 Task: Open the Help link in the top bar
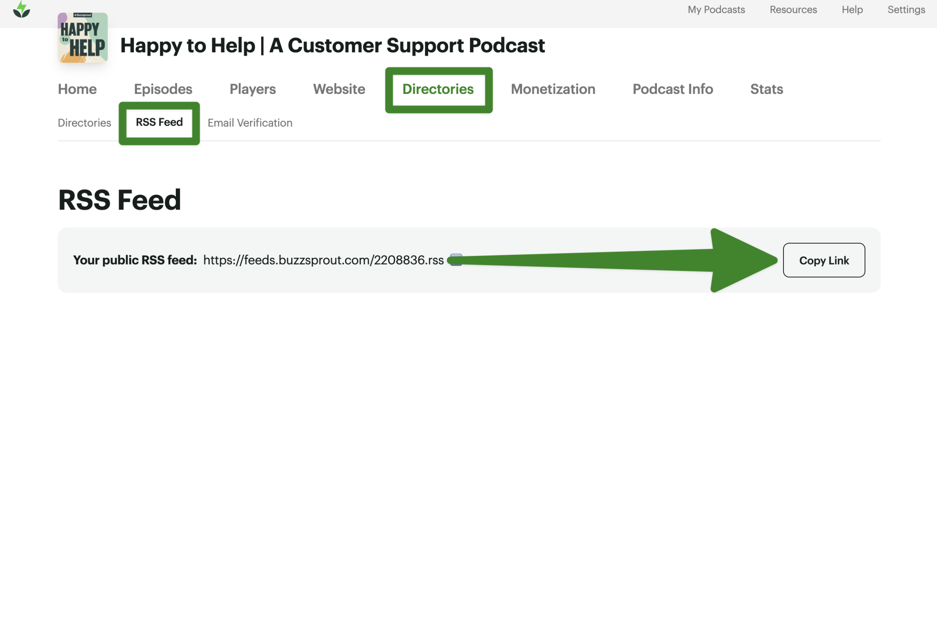[852, 10]
